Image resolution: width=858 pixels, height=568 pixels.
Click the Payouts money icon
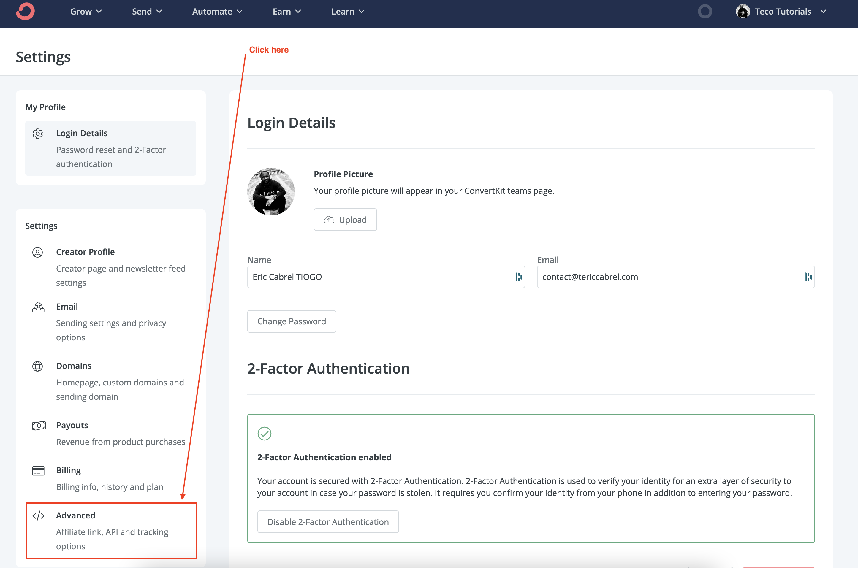[x=39, y=426]
